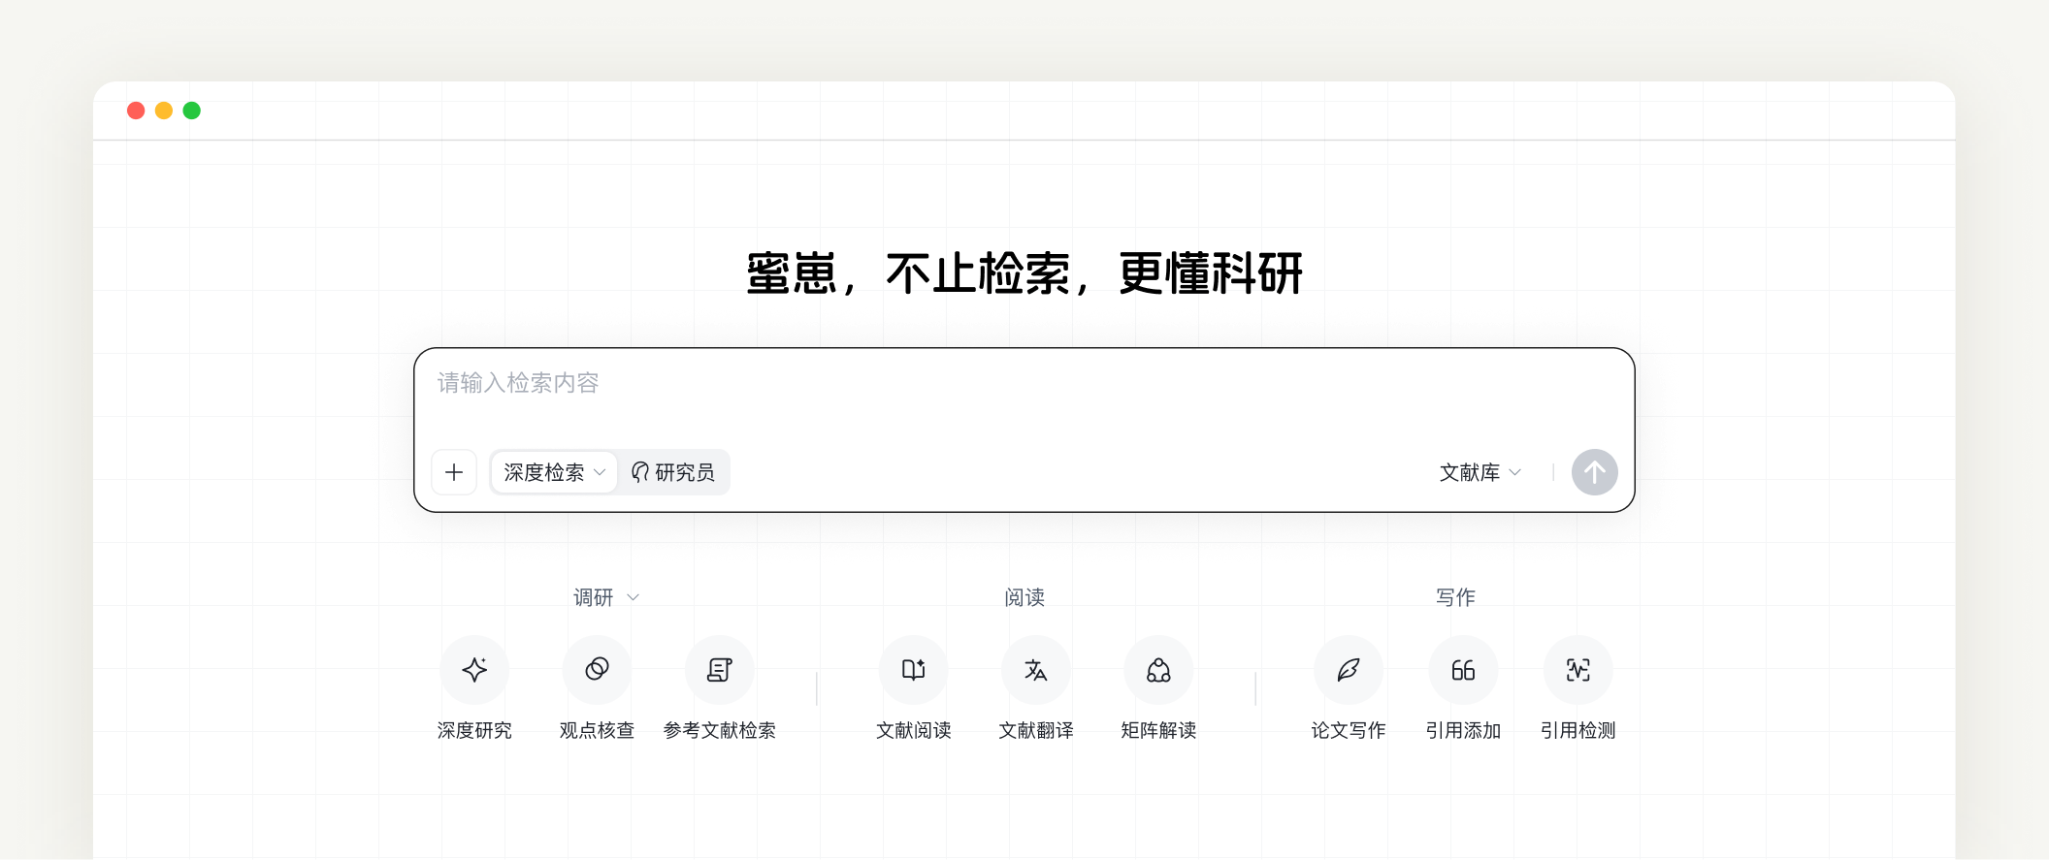
Task: Open the 参考文献检索 document icon
Action: pos(719,670)
